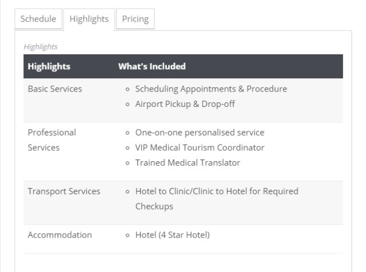This screenshot has height=272, width=366.
Task: Open the Schedule tab
Action: point(38,19)
